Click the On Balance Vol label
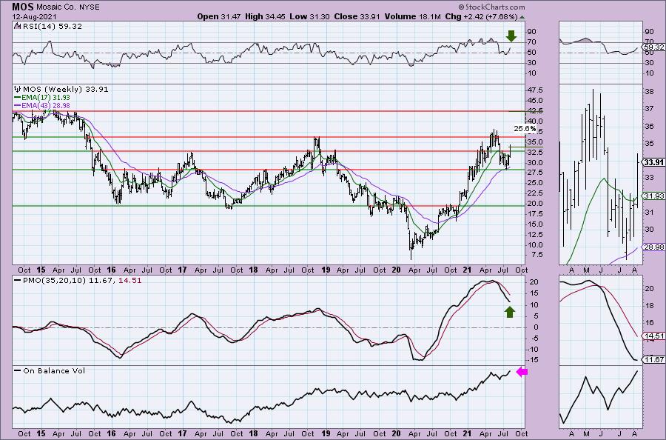 [x=54, y=370]
